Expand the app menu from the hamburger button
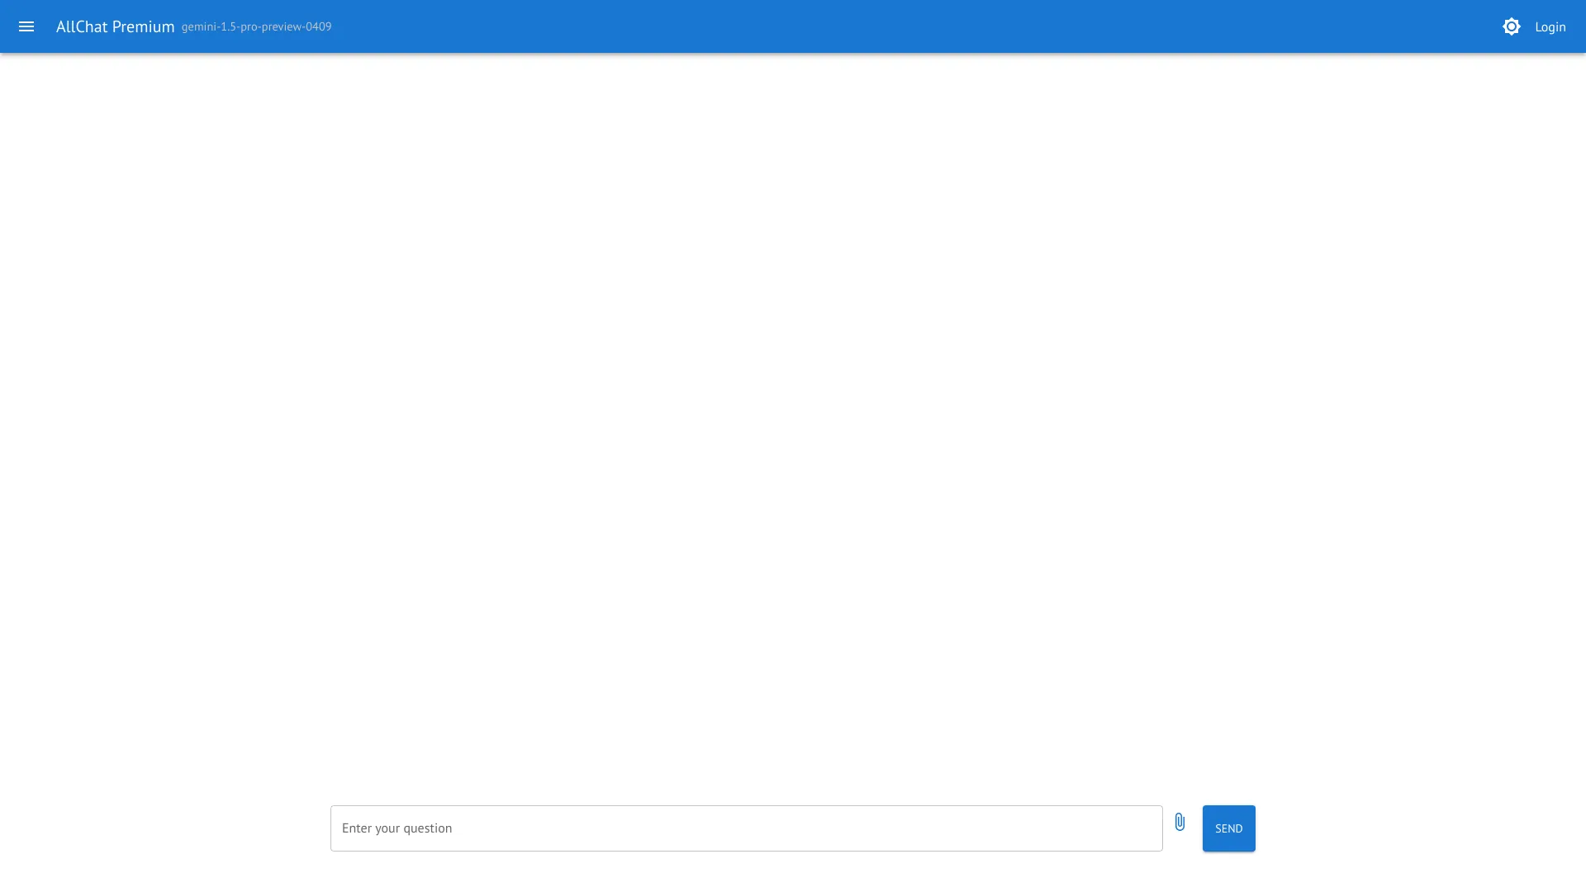1586x892 pixels. pos(26,26)
